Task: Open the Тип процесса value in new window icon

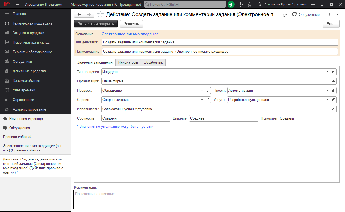Action: point(334,72)
